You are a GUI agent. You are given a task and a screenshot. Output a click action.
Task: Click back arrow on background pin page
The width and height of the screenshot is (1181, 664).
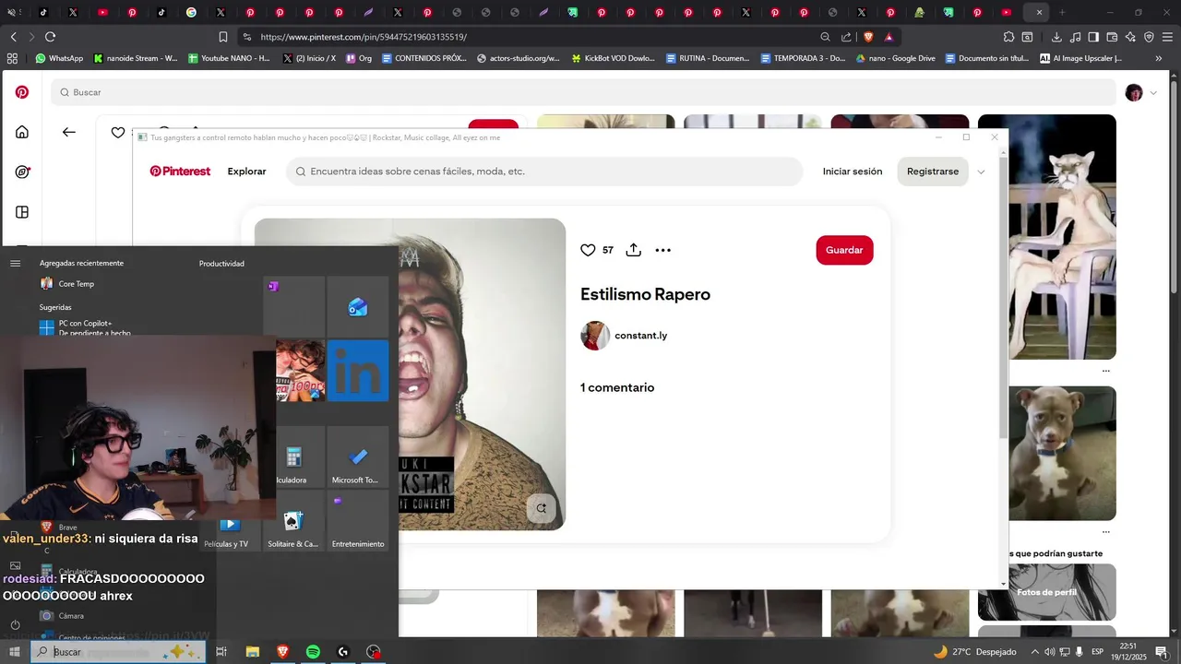click(69, 132)
